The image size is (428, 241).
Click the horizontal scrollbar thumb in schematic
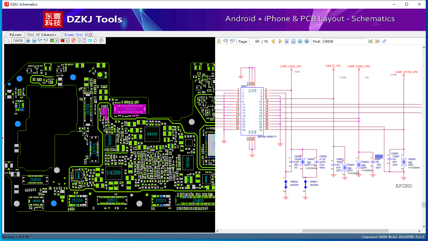pyautogui.click(x=346, y=231)
